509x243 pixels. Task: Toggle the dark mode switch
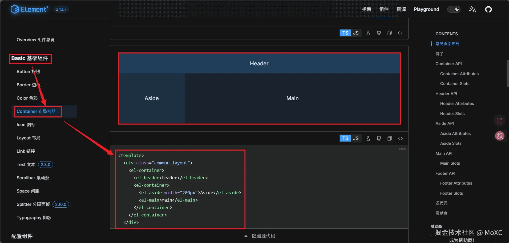click(x=454, y=9)
